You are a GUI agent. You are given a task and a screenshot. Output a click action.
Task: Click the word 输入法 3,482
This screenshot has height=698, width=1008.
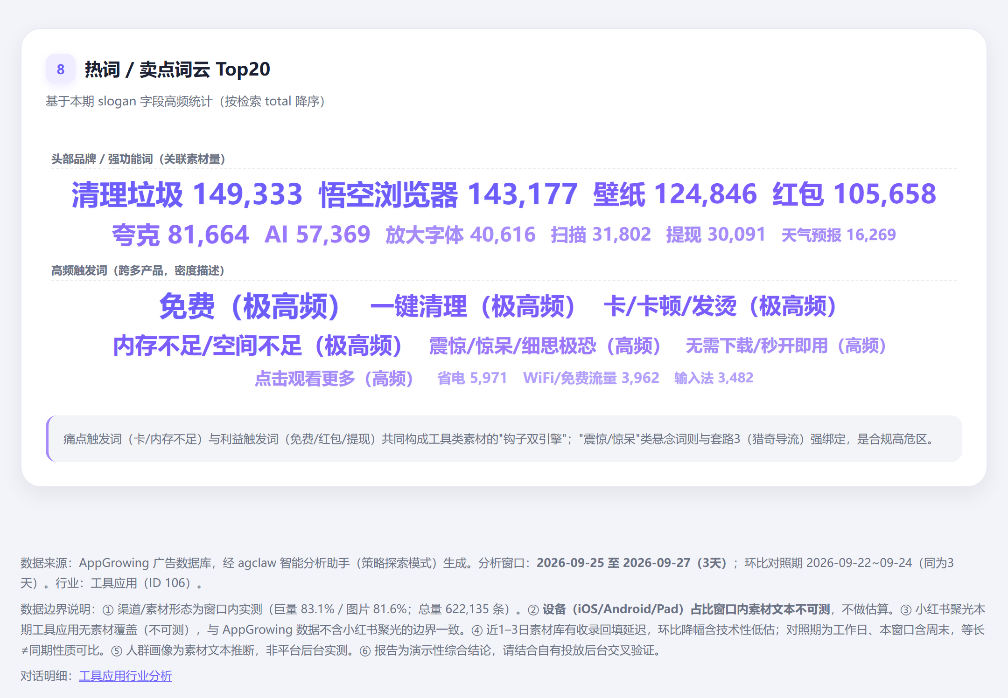tap(714, 378)
